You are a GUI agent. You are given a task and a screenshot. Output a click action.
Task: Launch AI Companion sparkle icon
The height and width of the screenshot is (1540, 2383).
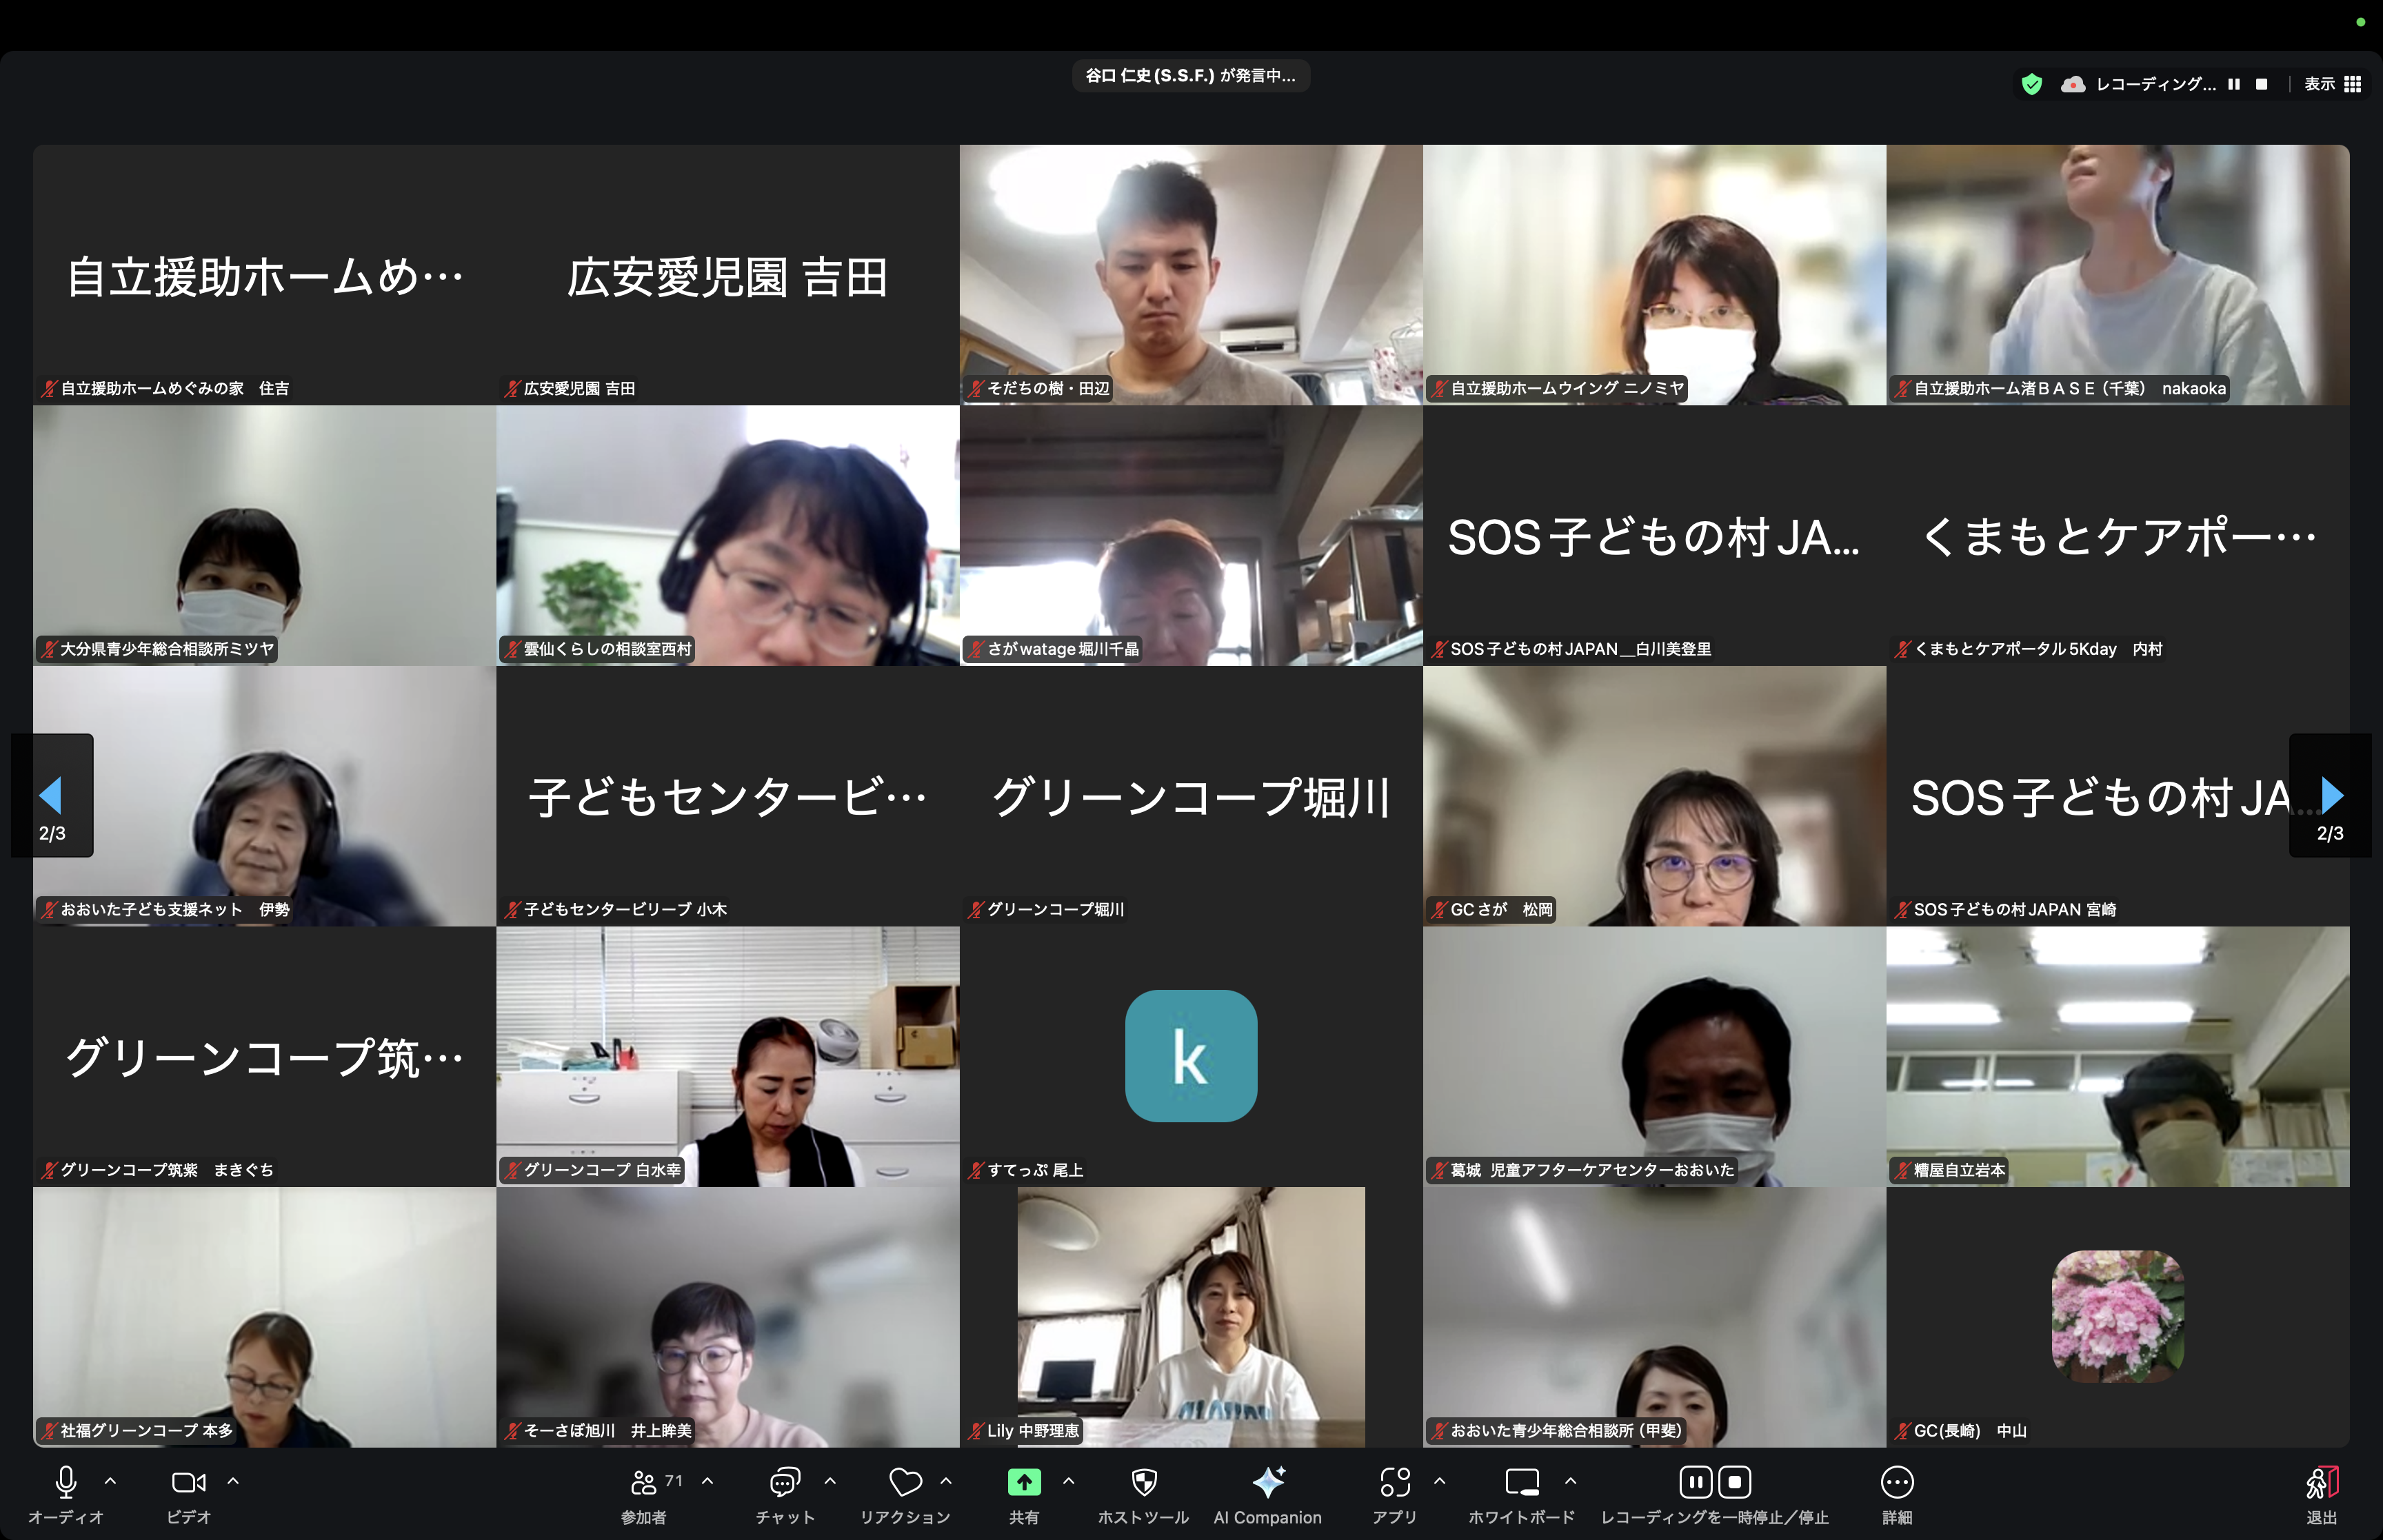coord(1268,1482)
